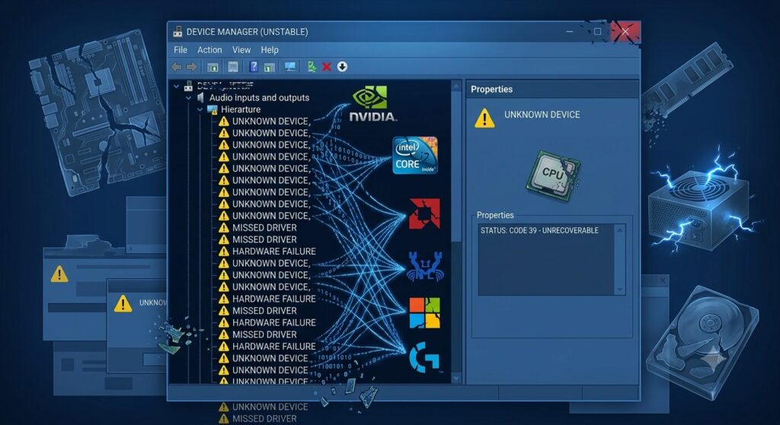Click the monitor scan for hardware changes icon

[x=290, y=67]
